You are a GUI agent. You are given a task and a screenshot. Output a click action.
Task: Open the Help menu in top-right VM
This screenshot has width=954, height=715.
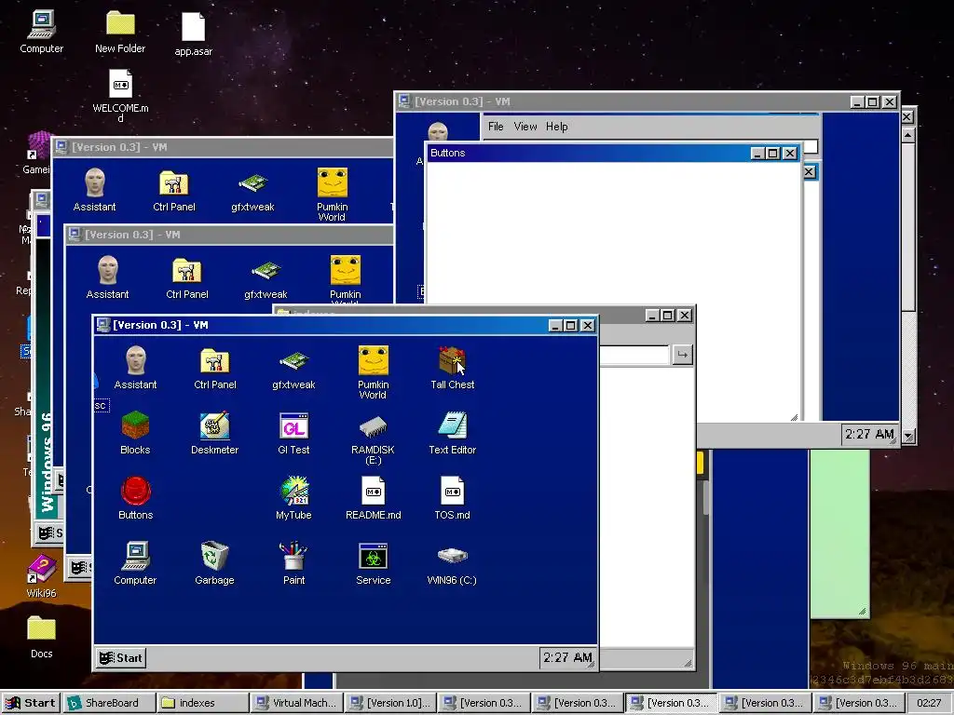click(557, 127)
